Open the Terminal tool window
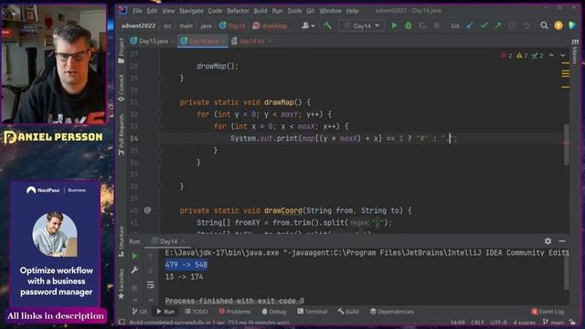 [x=312, y=312]
